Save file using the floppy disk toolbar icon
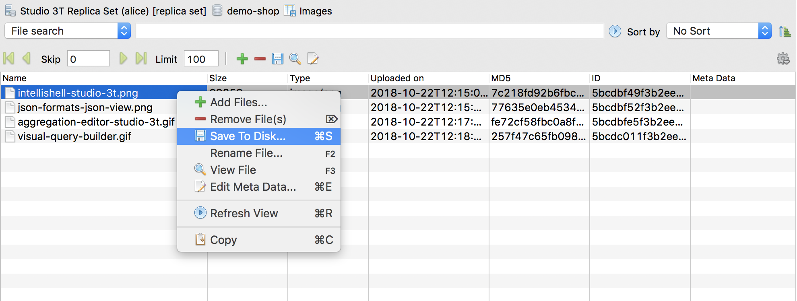Viewport: 797px width, 301px height. click(x=278, y=59)
